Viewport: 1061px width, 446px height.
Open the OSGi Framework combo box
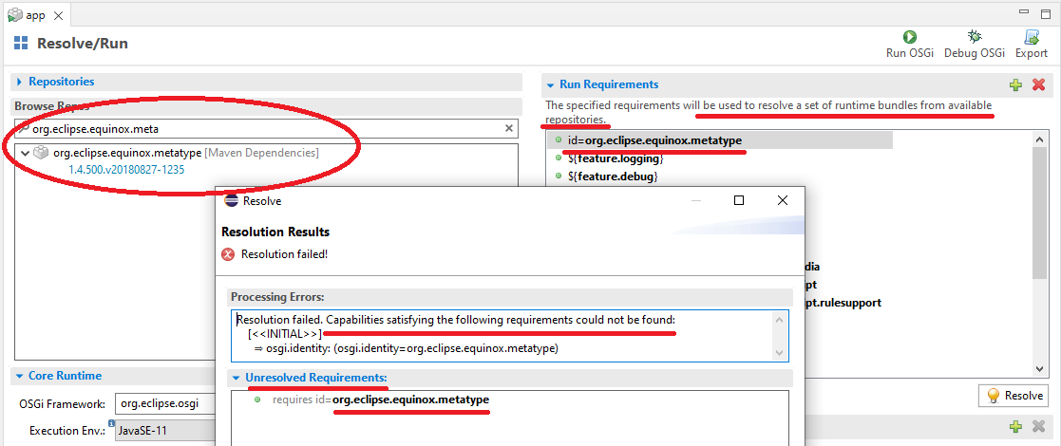pyautogui.click(x=165, y=404)
